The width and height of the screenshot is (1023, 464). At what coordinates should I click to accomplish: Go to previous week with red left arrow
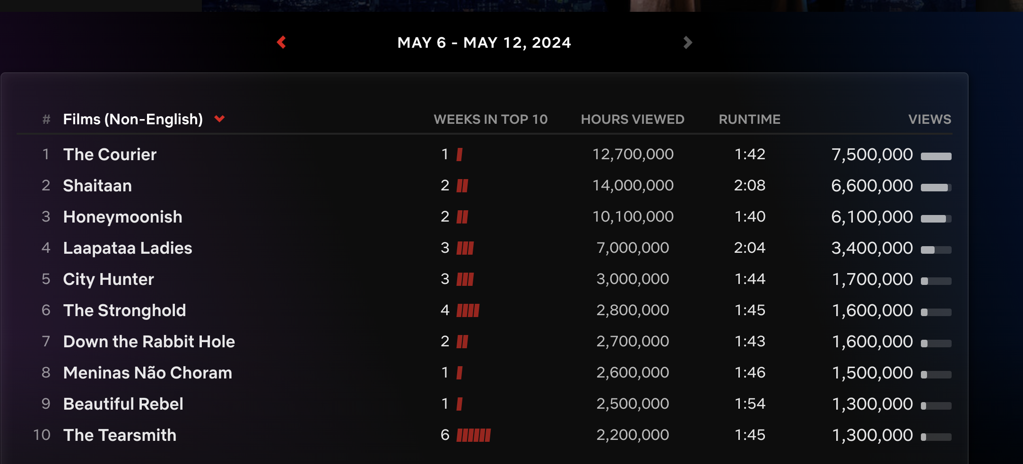coord(281,43)
